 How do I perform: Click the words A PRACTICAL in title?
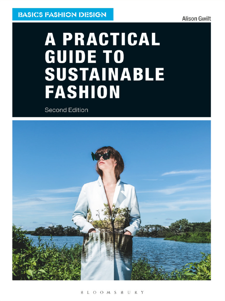[102, 39]
